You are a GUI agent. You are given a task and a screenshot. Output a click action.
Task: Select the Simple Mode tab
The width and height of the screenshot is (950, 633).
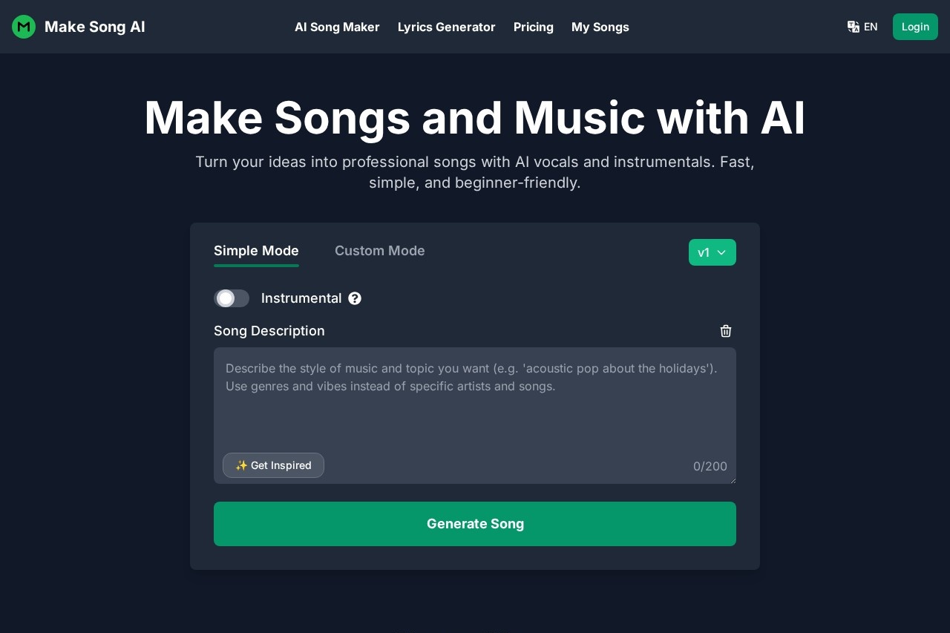[x=256, y=251]
